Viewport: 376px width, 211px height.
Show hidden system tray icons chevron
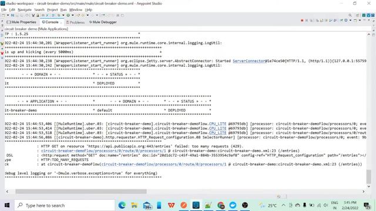[x=283, y=205]
